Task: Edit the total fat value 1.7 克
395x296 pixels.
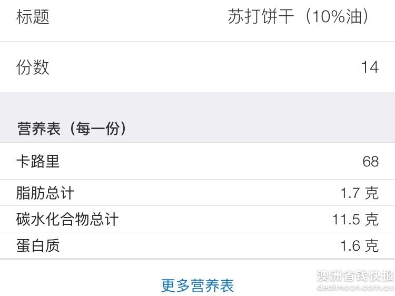Action: pyautogui.click(x=360, y=193)
